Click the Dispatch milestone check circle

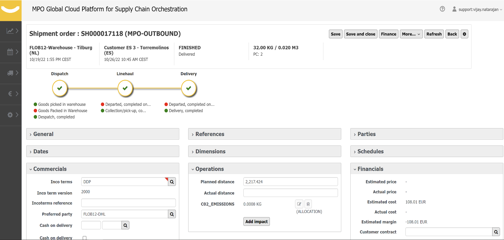(x=60, y=88)
